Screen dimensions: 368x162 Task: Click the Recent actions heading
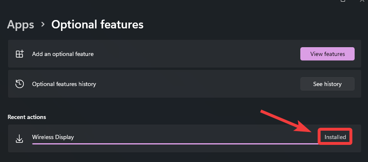tap(27, 117)
